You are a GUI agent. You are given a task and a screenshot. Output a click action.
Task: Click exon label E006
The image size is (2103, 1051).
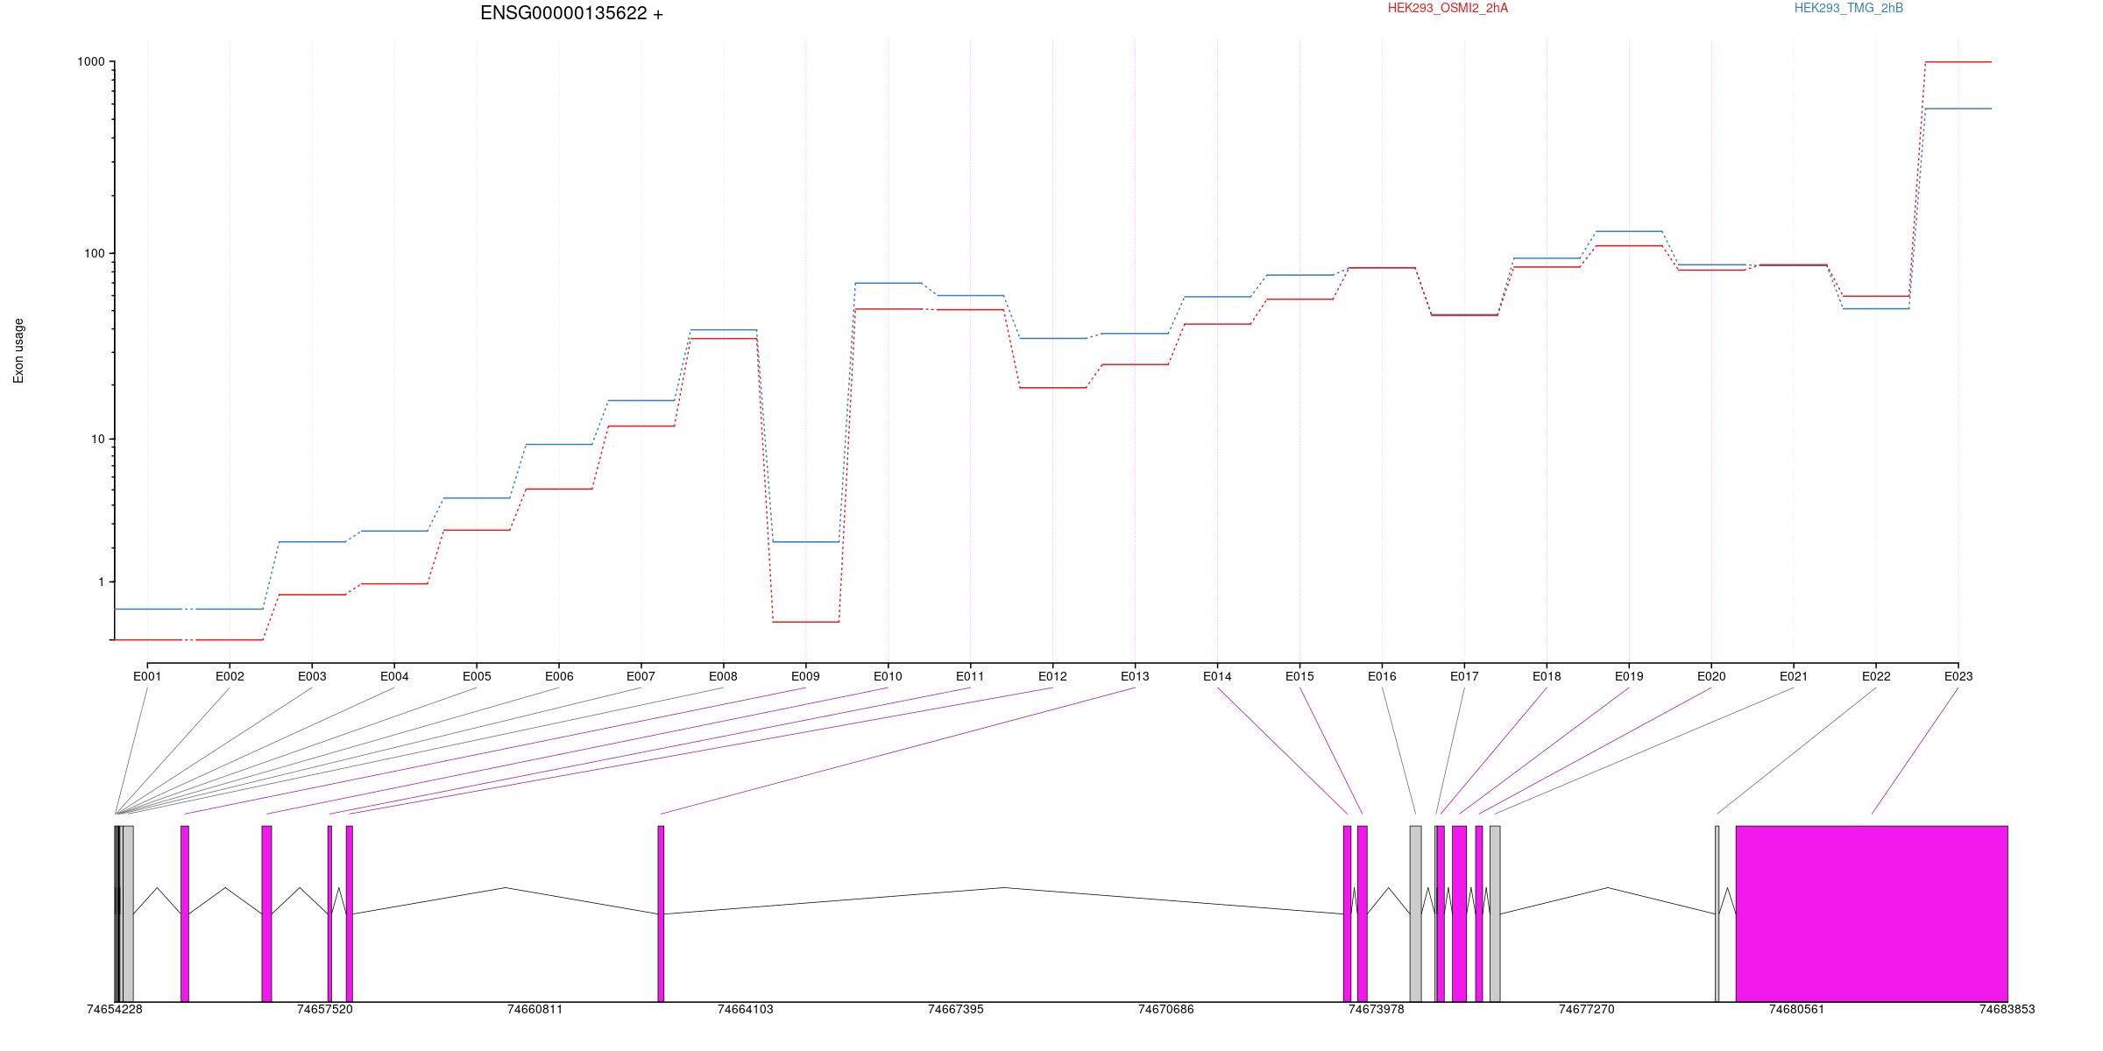tap(559, 676)
